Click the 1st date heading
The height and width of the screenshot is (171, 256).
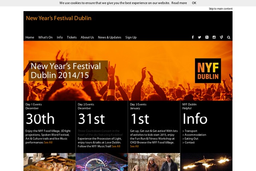click(140, 119)
